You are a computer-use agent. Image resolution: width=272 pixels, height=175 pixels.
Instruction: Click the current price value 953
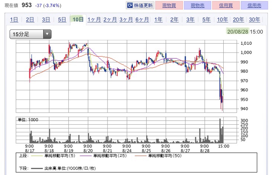point(26,5)
